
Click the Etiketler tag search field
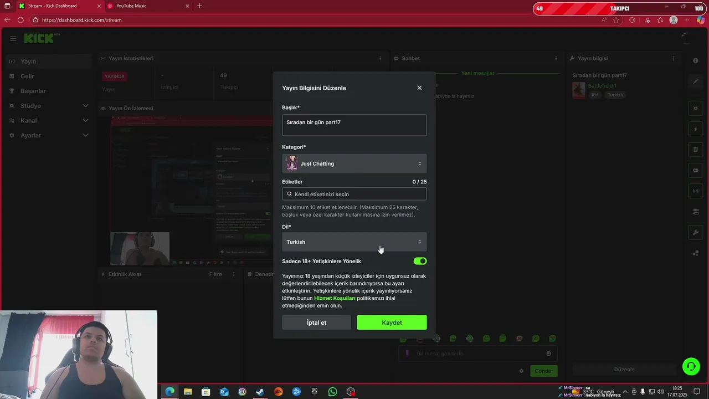click(354, 194)
